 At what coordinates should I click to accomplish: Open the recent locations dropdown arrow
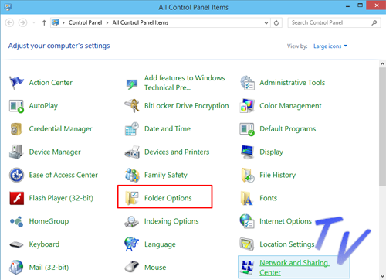click(x=34, y=22)
